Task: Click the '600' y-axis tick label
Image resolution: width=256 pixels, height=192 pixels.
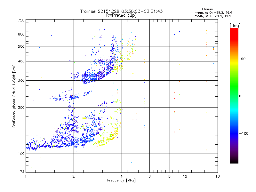Action: pos(21,34)
